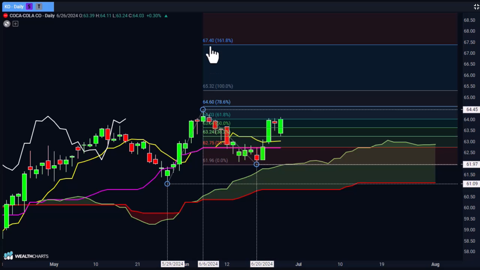Screen dimensions: 480x270
Task: Click the 6/20/2024 date marker
Action: tap(262, 264)
